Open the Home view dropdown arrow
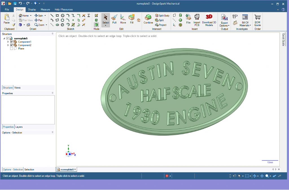This screenshot has height=190, width=289. (31, 16)
